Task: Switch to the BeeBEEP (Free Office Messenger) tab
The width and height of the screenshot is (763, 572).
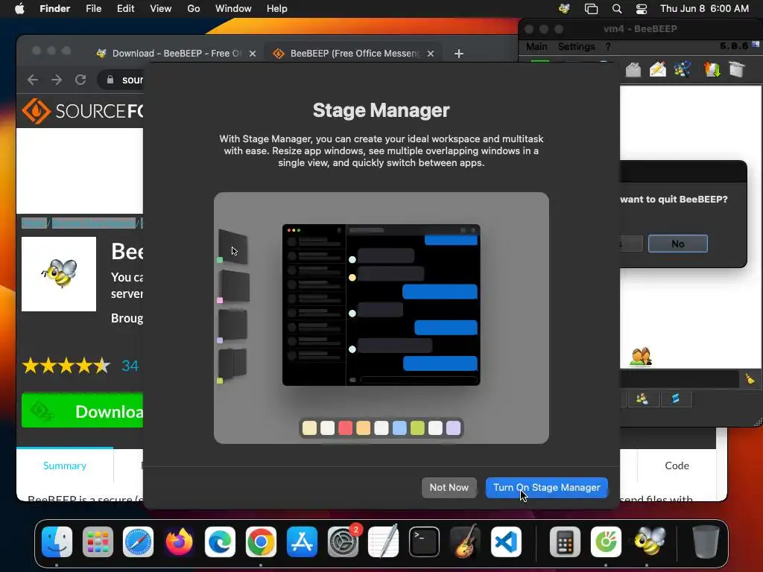Action: coord(354,54)
